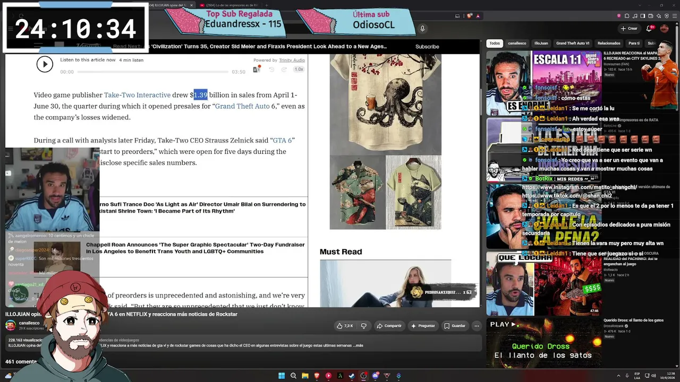Click the Subscribe button on the article header
680x382 pixels.
427,47
